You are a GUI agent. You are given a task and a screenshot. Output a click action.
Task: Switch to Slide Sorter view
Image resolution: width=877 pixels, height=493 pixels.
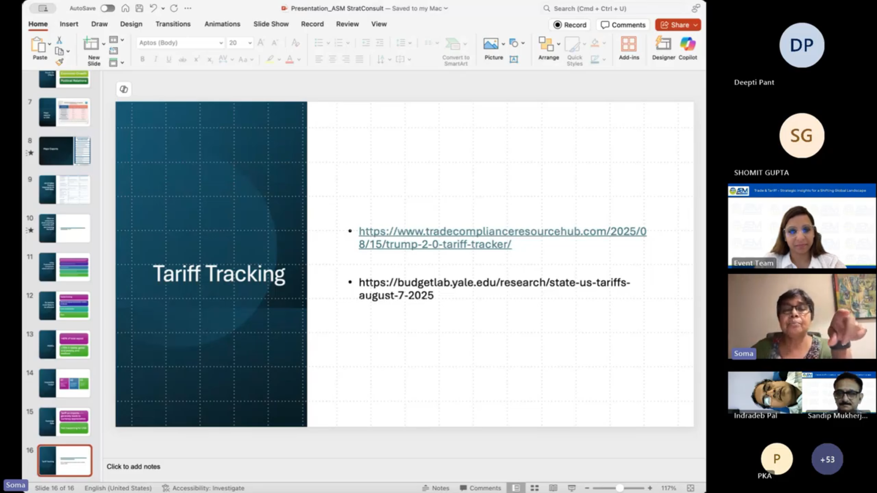(534, 488)
